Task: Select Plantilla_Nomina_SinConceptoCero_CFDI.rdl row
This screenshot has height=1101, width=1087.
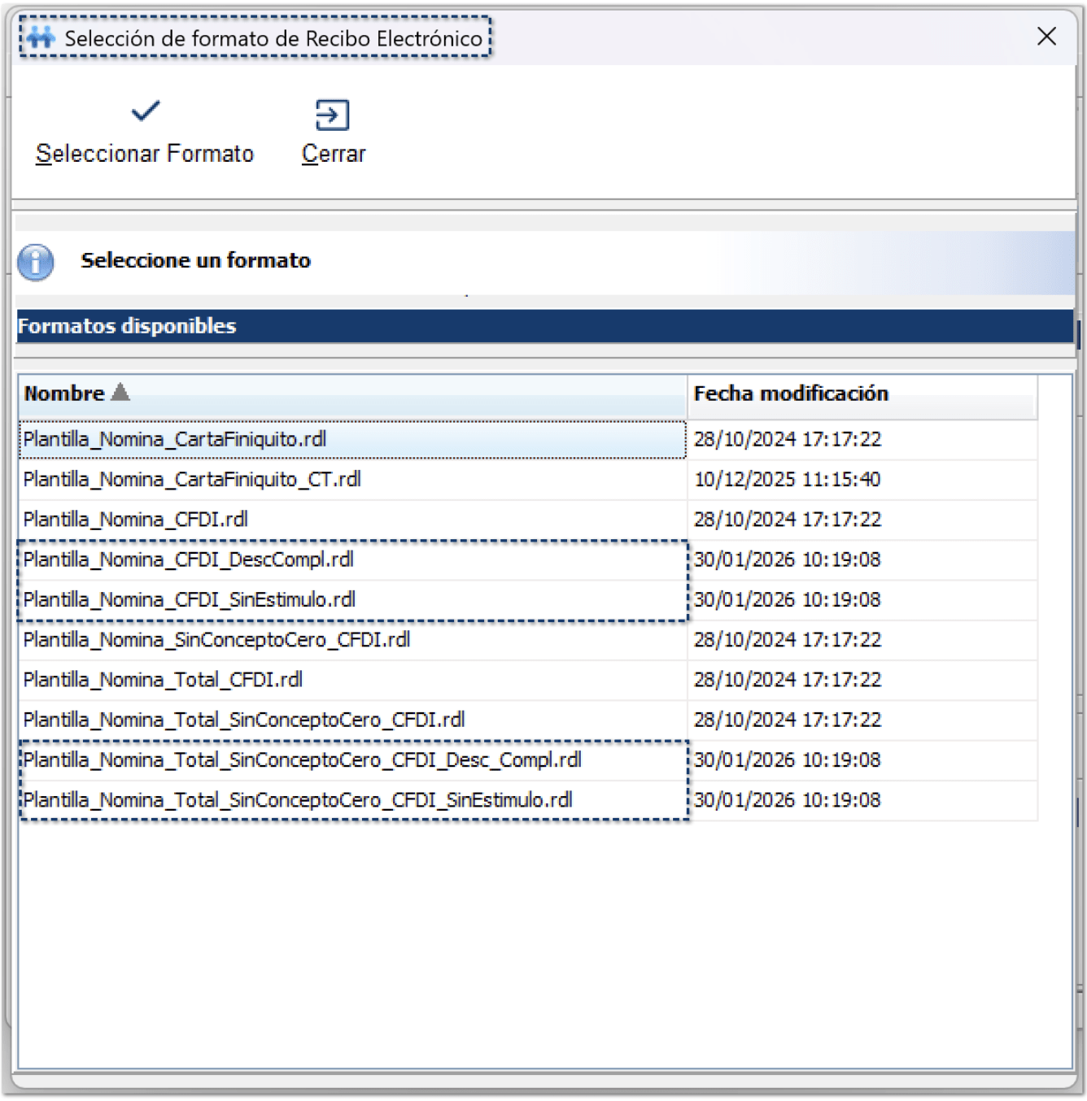Action: [216, 640]
